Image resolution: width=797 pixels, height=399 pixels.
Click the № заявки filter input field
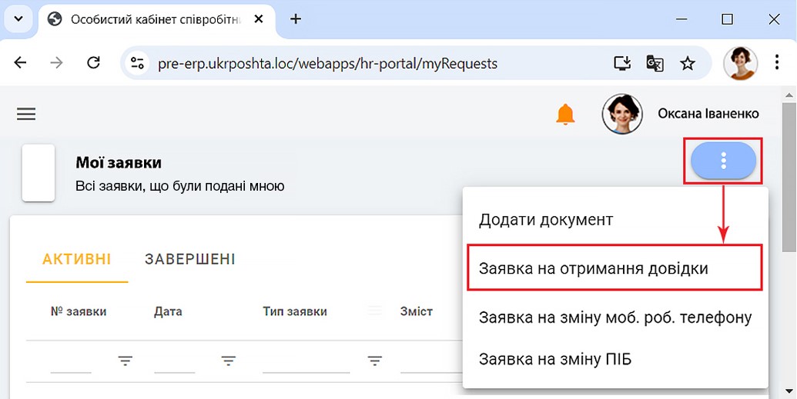coord(71,361)
